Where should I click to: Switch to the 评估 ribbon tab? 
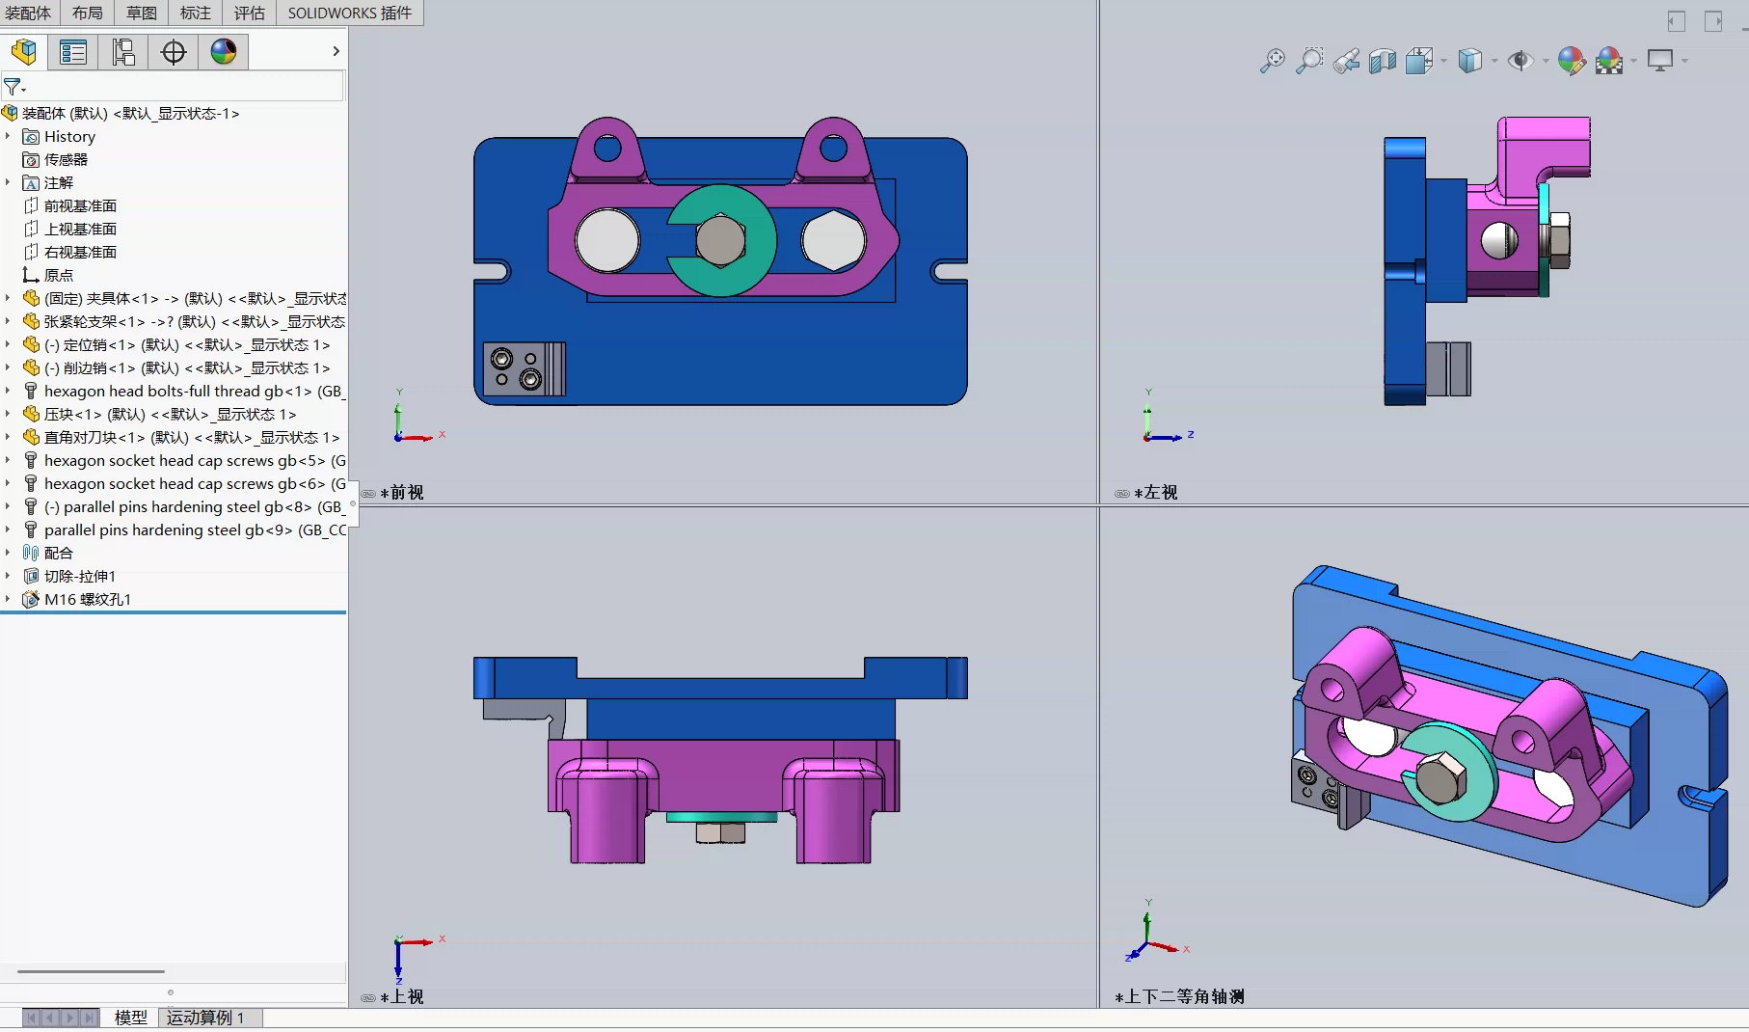pyautogui.click(x=250, y=13)
